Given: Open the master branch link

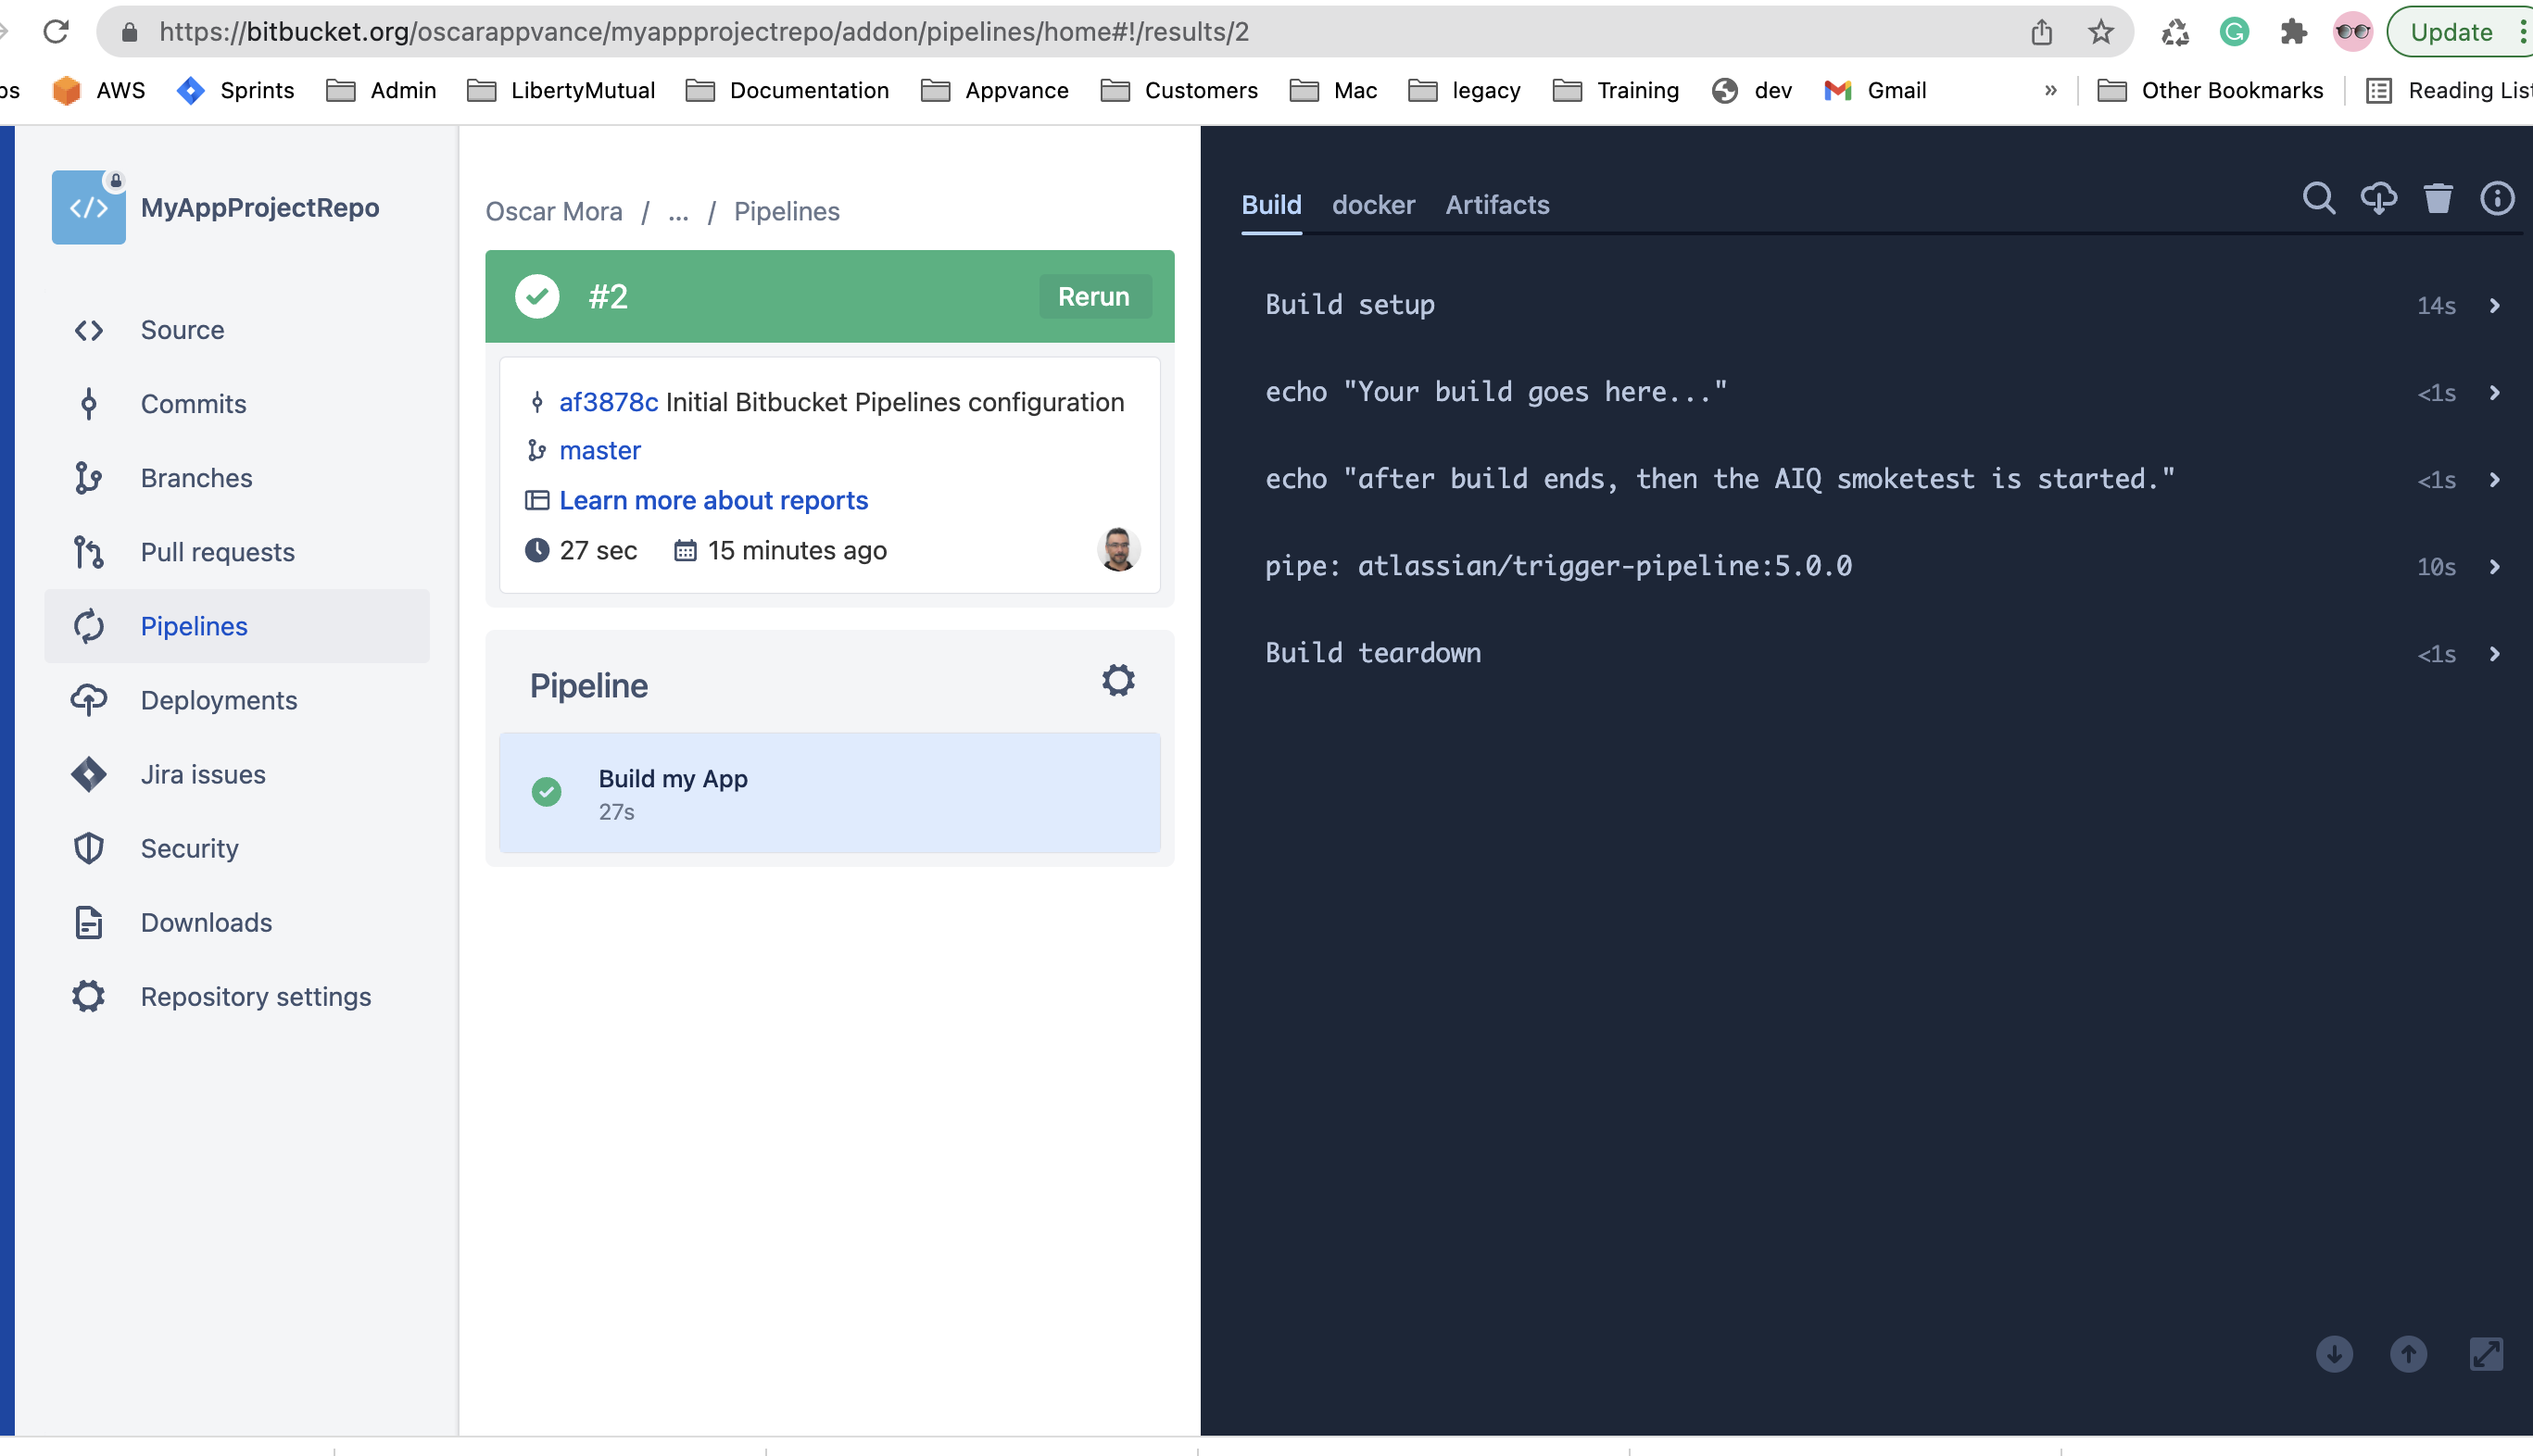Looking at the screenshot, I should pyautogui.click(x=600, y=451).
